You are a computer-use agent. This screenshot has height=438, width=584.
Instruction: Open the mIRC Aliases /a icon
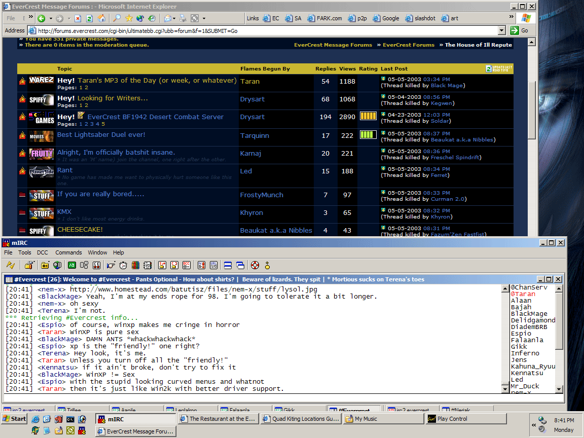(72, 265)
